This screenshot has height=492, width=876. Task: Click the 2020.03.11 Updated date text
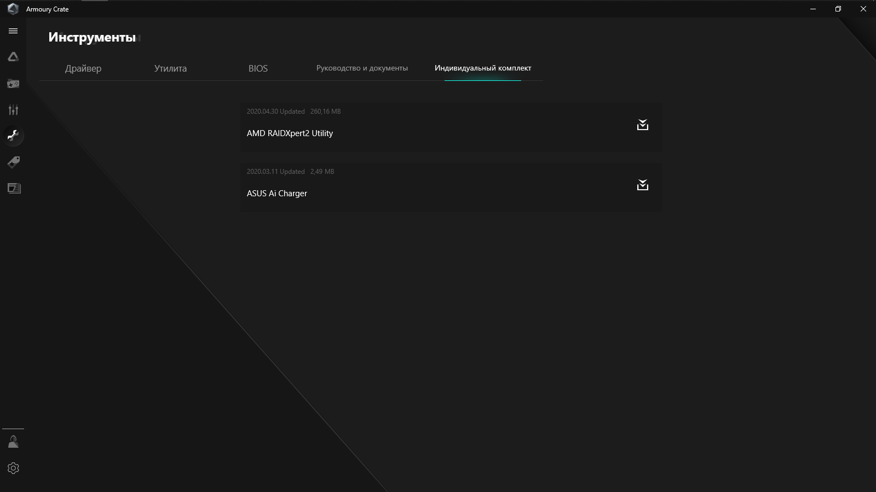coord(275,172)
